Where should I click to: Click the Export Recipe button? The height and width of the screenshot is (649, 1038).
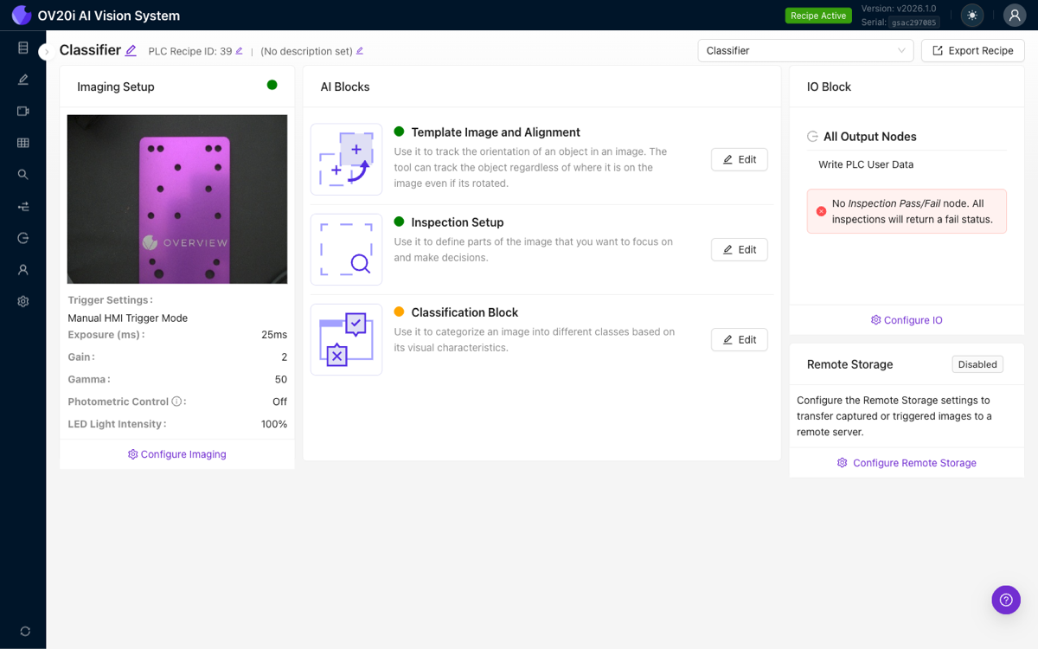[972, 50]
